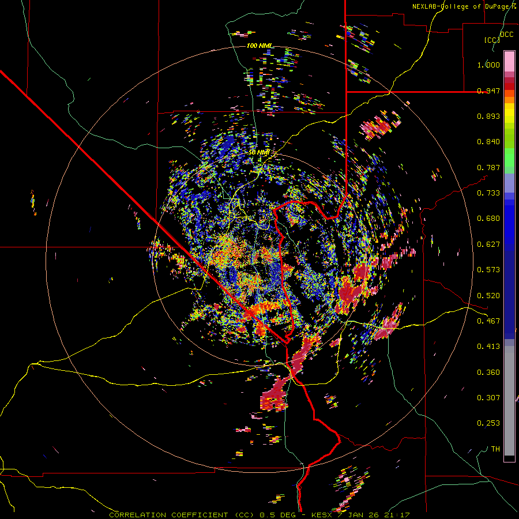Image resolution: width=519 pixels, height=519 pixels.
Task: Click the 100 NMI range ring label
Action: 259,46
